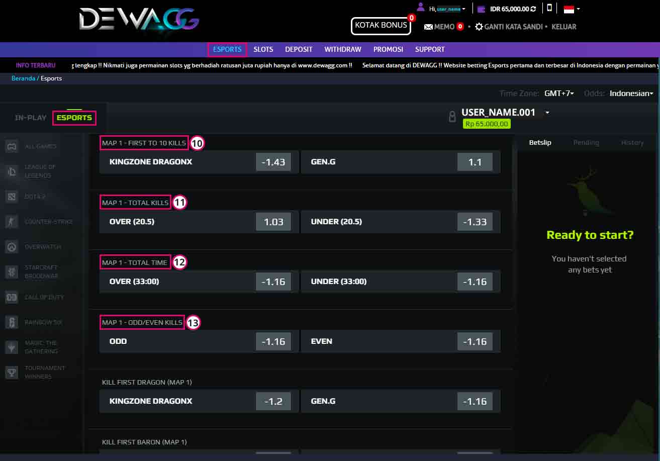Open the PROMOSI menu item
The width and height of the screenshot is (660, 461).
coord(388,49)
